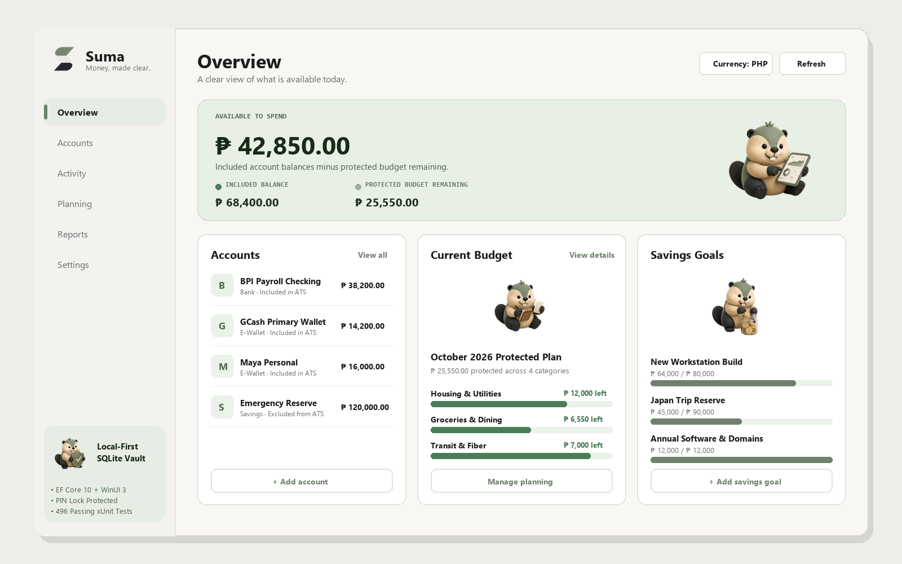Click the '₱ 12,000 left' label
This screenshot has width=902, height=564.
tap(585, 393)
